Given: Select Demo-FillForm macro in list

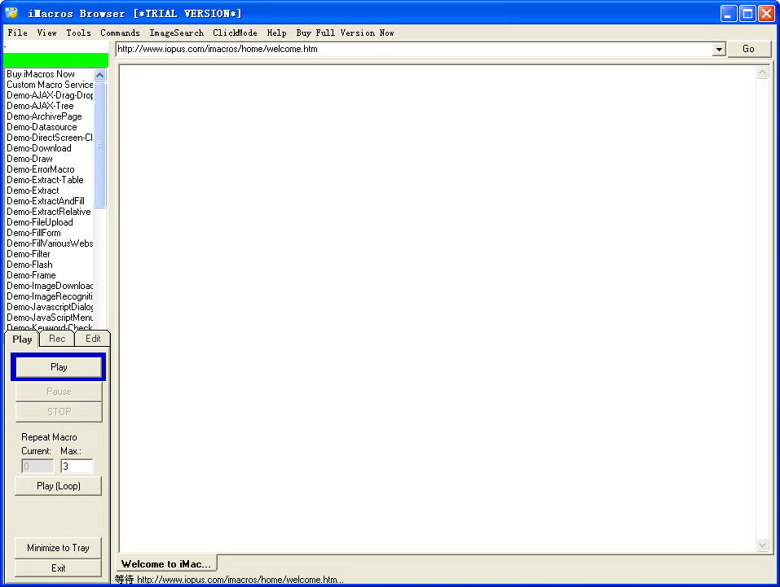Looking at the screenshot, I should pyautogui.click(x=33, y=233).
